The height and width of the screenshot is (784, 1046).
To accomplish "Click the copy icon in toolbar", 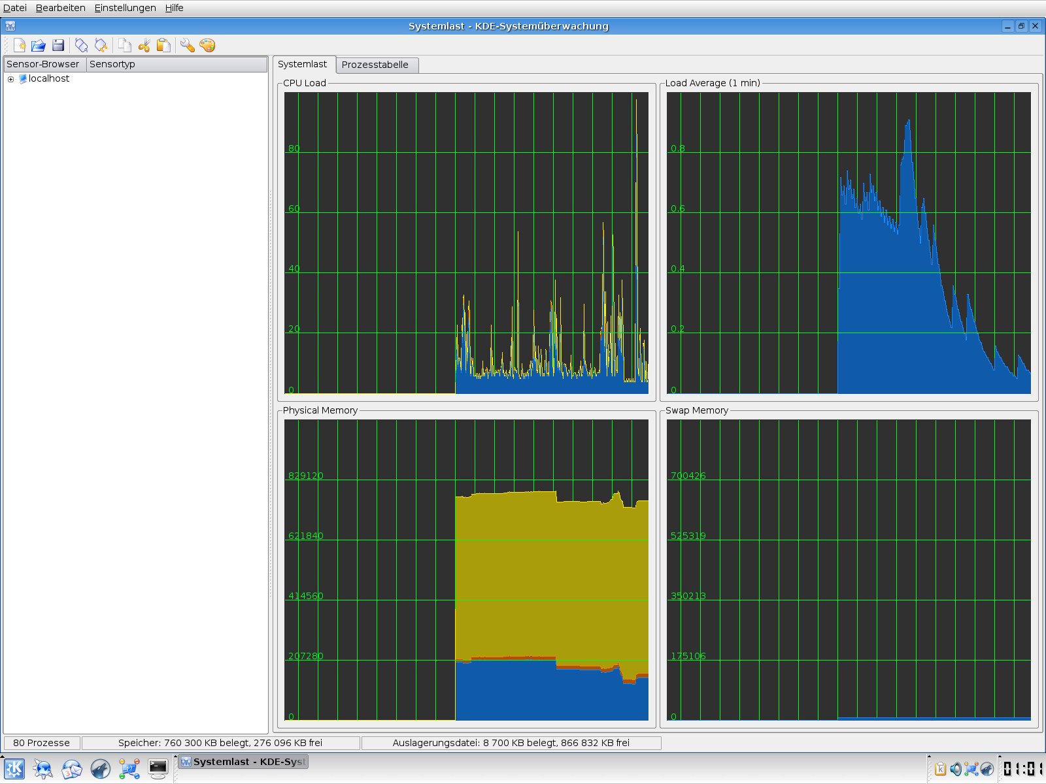I will (124, 45).
